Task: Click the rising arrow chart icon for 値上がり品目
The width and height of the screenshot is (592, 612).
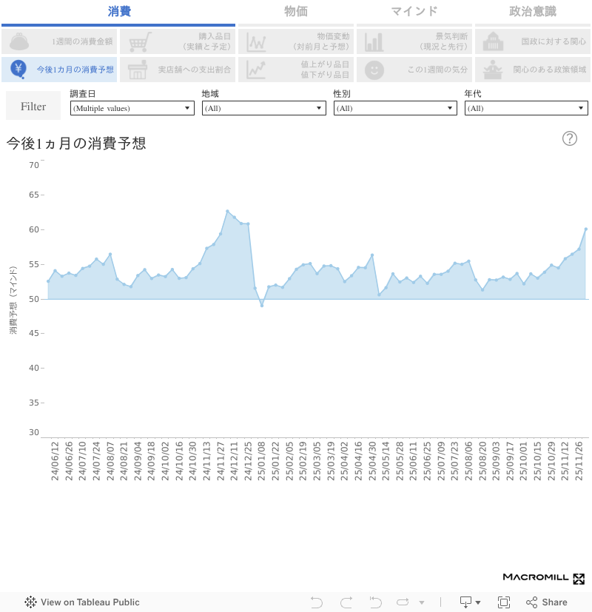Action: point(256,70)
